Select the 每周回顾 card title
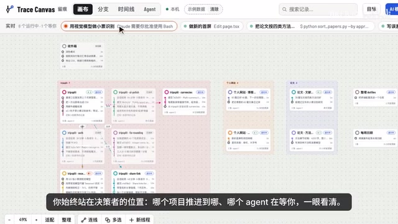This screenshot has width=398, height=224. pyautogui.click(x=366, y=133)
